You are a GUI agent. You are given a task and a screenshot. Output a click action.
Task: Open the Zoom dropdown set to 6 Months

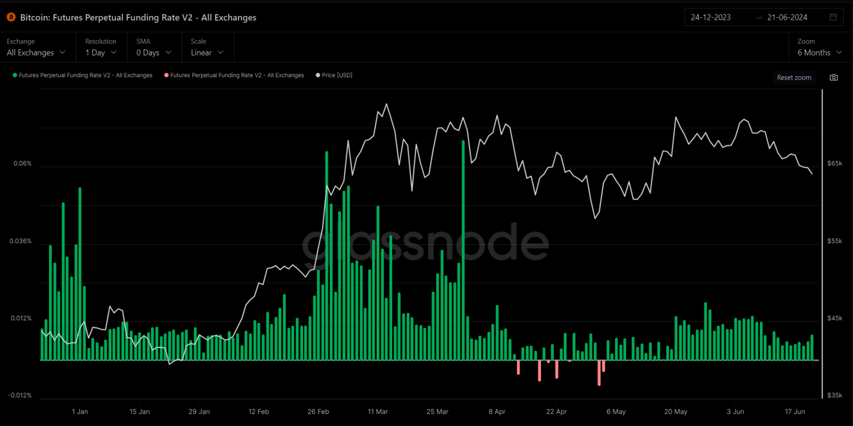[x=819, y=53]
